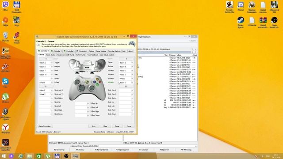Open uTorrent from the taskbar

point(48,156)
